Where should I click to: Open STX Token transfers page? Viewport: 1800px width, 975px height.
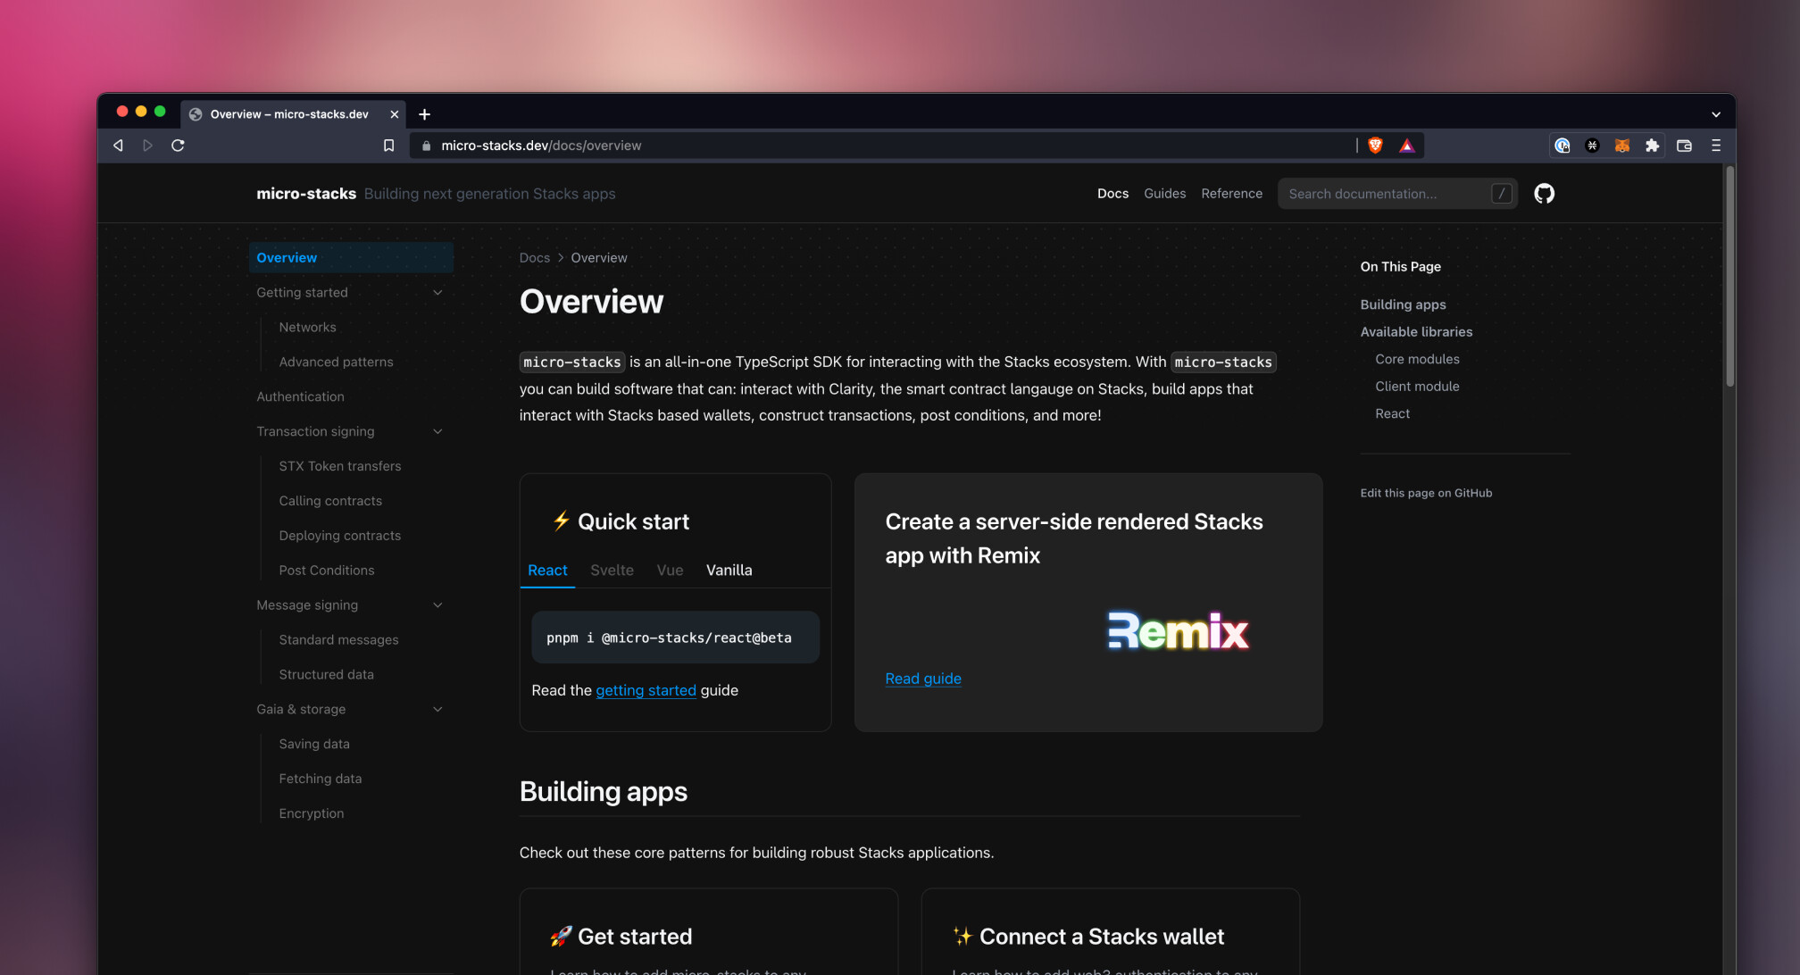pyautogui.click(x=339, y=466)
